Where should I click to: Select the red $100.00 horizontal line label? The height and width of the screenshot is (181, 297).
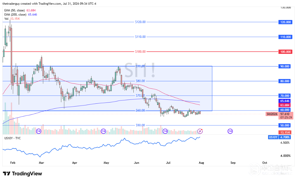point(140,51)
